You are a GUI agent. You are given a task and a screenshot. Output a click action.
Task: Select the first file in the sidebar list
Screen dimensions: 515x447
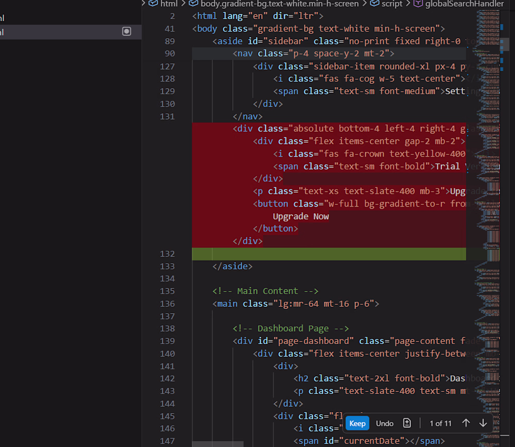pyautogui.click(x=62, y=18)
